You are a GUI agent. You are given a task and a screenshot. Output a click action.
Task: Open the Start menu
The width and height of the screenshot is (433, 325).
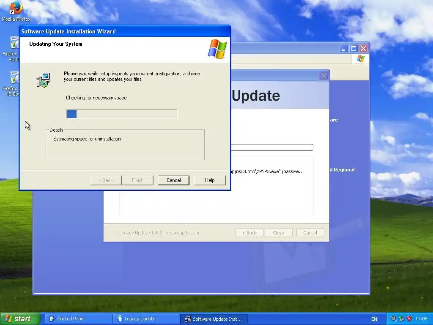pos(20,319)
